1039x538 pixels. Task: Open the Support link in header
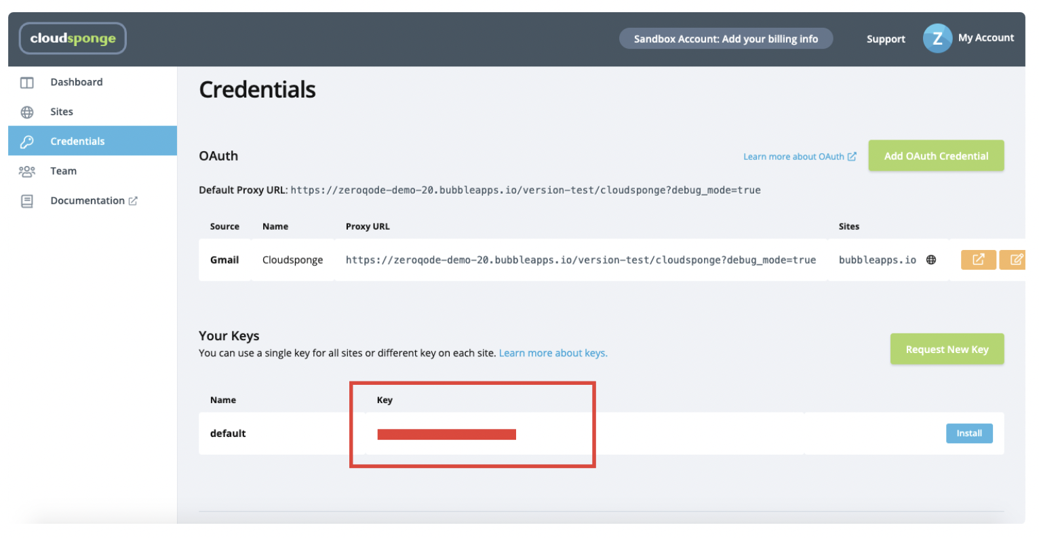click(886, 39)
